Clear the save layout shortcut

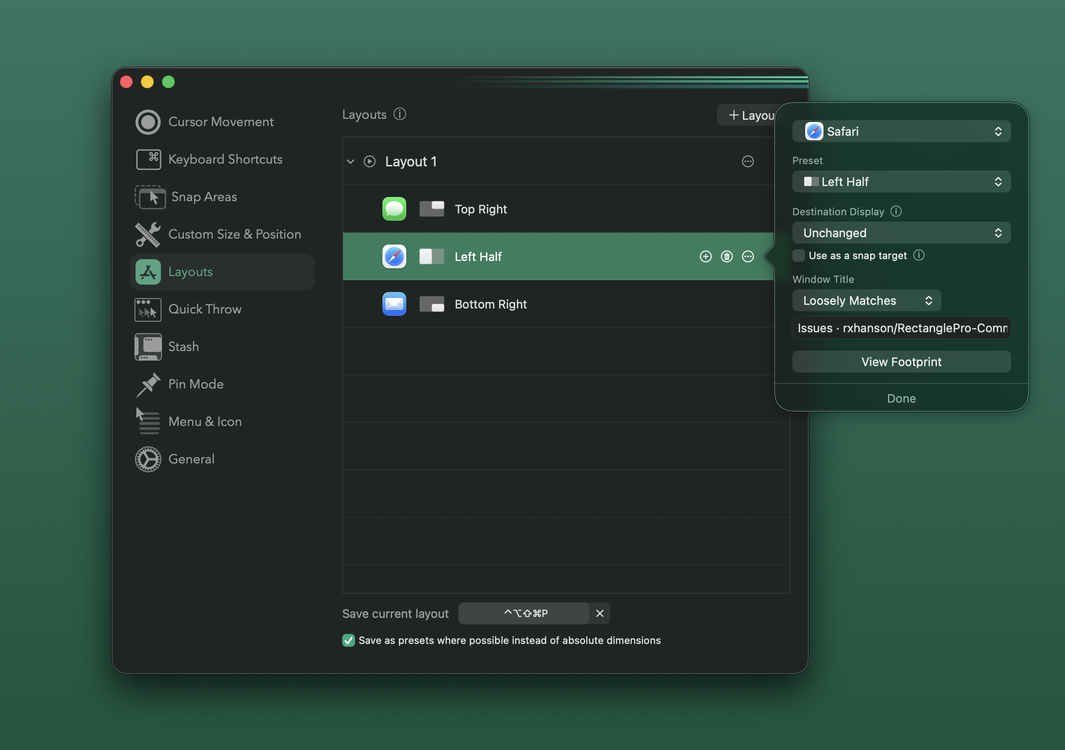[x=600, y=613]
